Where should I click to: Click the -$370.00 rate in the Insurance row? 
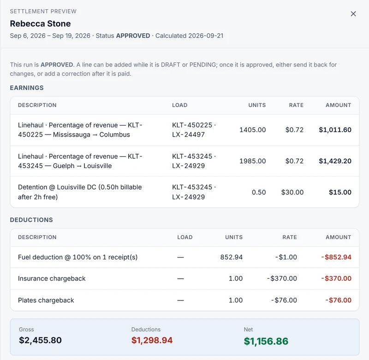pyautogui.click(x=282, y=278)
